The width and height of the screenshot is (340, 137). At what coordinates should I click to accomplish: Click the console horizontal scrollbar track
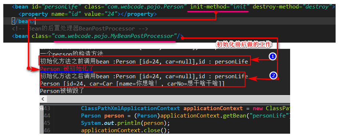tap(168, 99)
